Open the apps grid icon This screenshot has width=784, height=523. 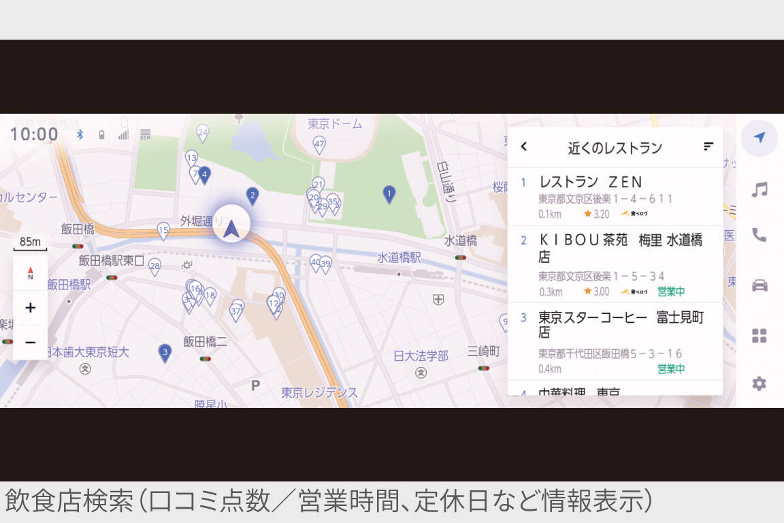click(759, 335)
